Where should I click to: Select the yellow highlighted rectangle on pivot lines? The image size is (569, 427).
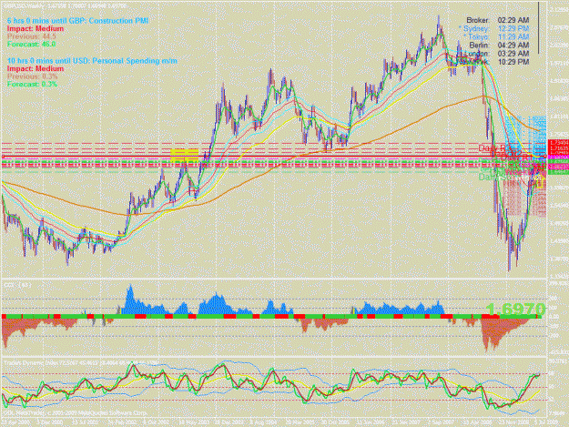(x=185, y=156)
